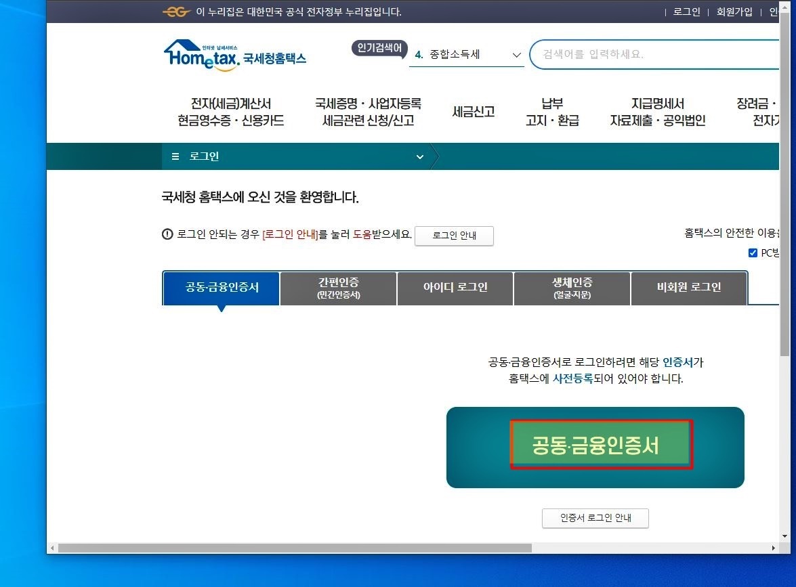The width and height of the screenshot is (796, 587).
Task: Switch to the 간편인증 tab
Action: tap(339, 288)
